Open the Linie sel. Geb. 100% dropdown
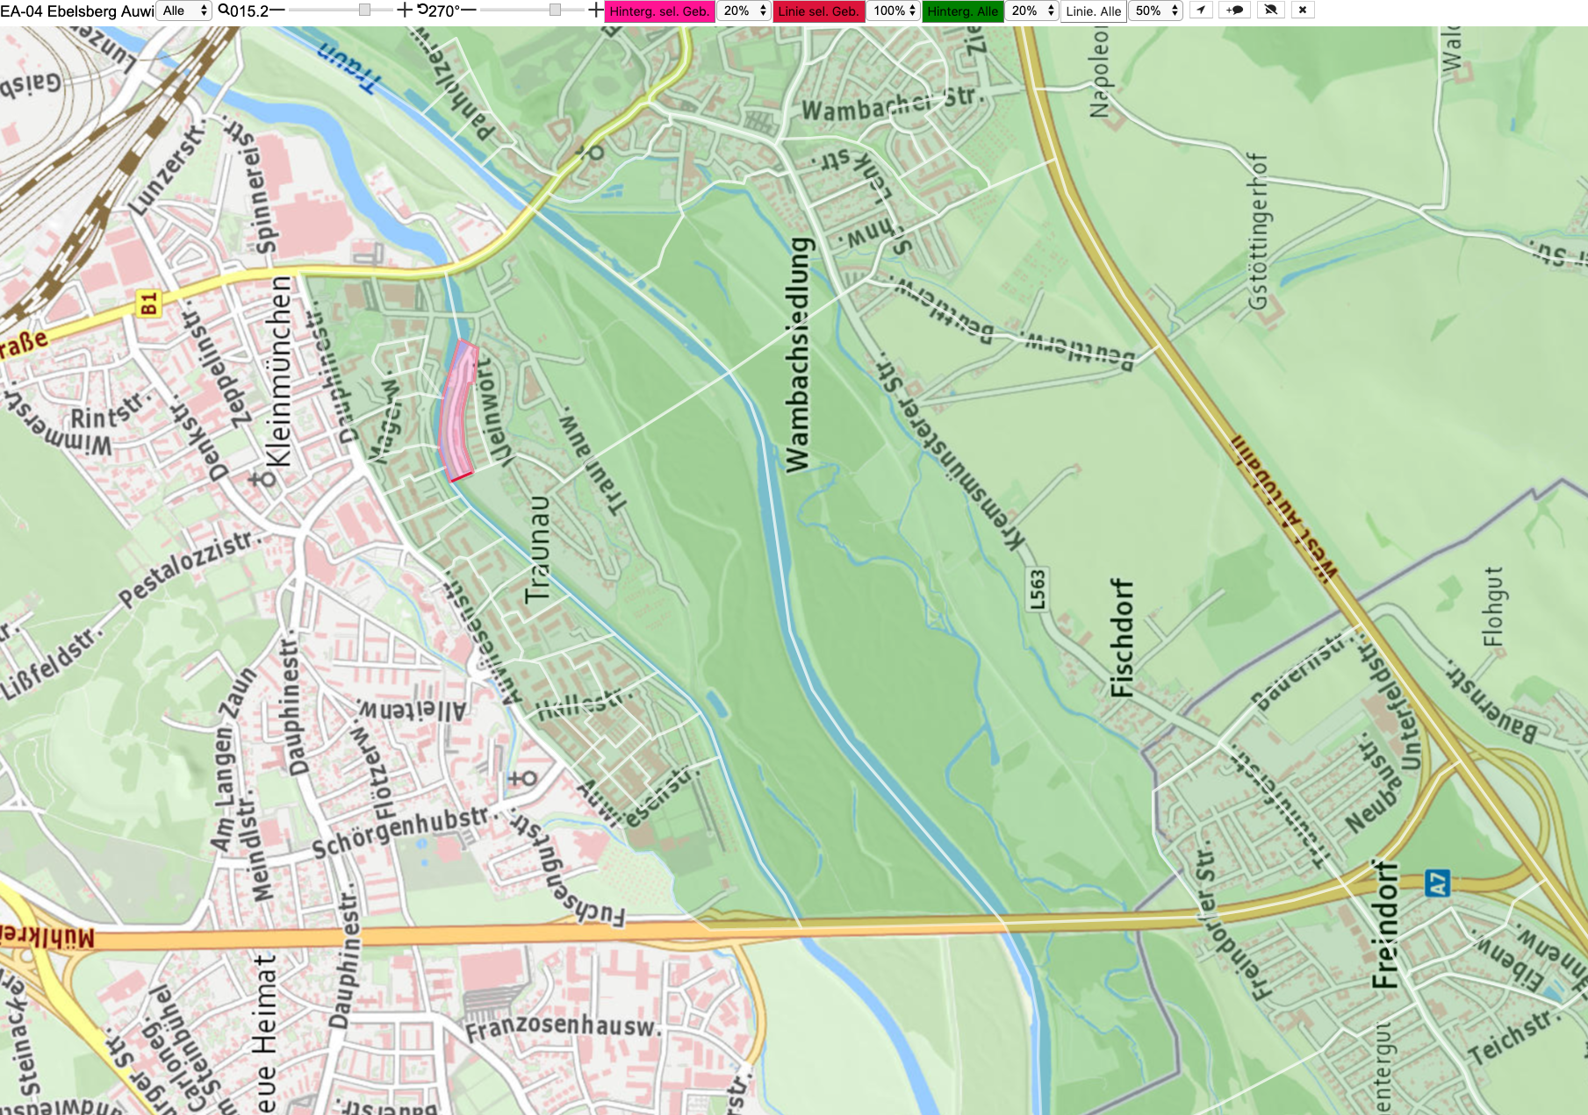1588x1115 pixels. pyautogui.click(x=894, y=11)
